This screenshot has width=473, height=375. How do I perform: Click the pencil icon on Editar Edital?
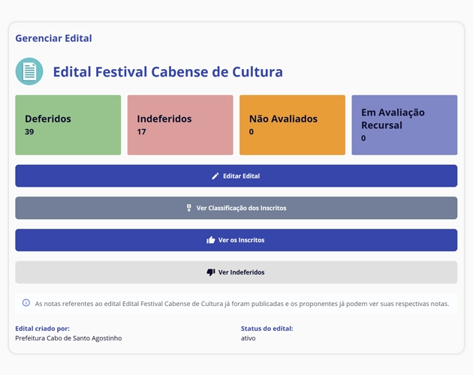tap(215, 176)
